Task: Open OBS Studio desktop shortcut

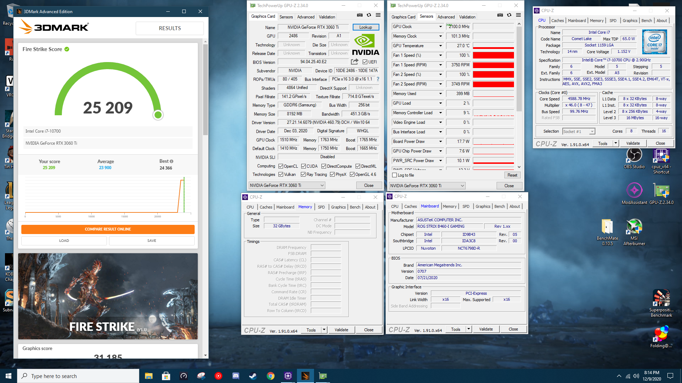Action: (x=634, y=159)
